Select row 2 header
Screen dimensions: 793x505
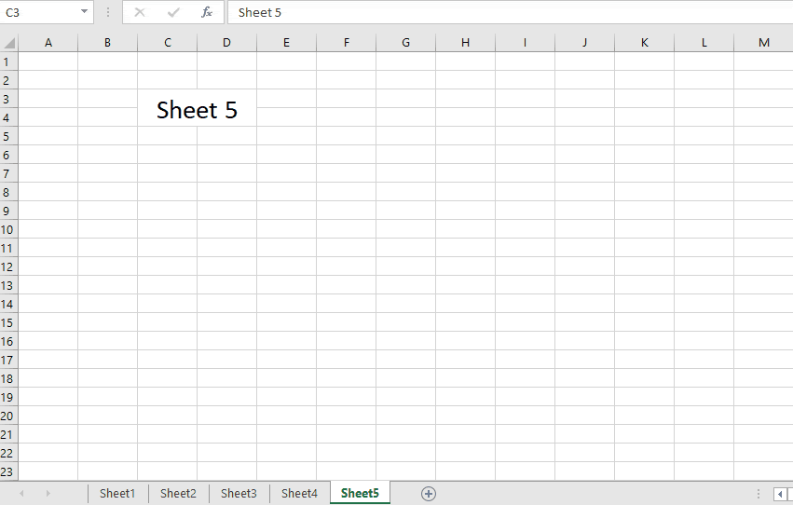tap(8, 80)
